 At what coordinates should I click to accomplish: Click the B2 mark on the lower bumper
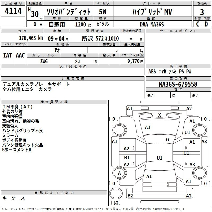click(x=130, y=196)
